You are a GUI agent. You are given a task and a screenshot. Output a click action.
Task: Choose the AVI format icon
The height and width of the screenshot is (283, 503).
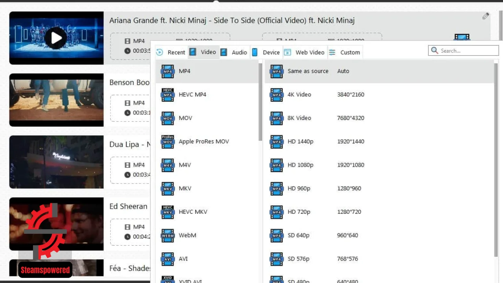168,259
